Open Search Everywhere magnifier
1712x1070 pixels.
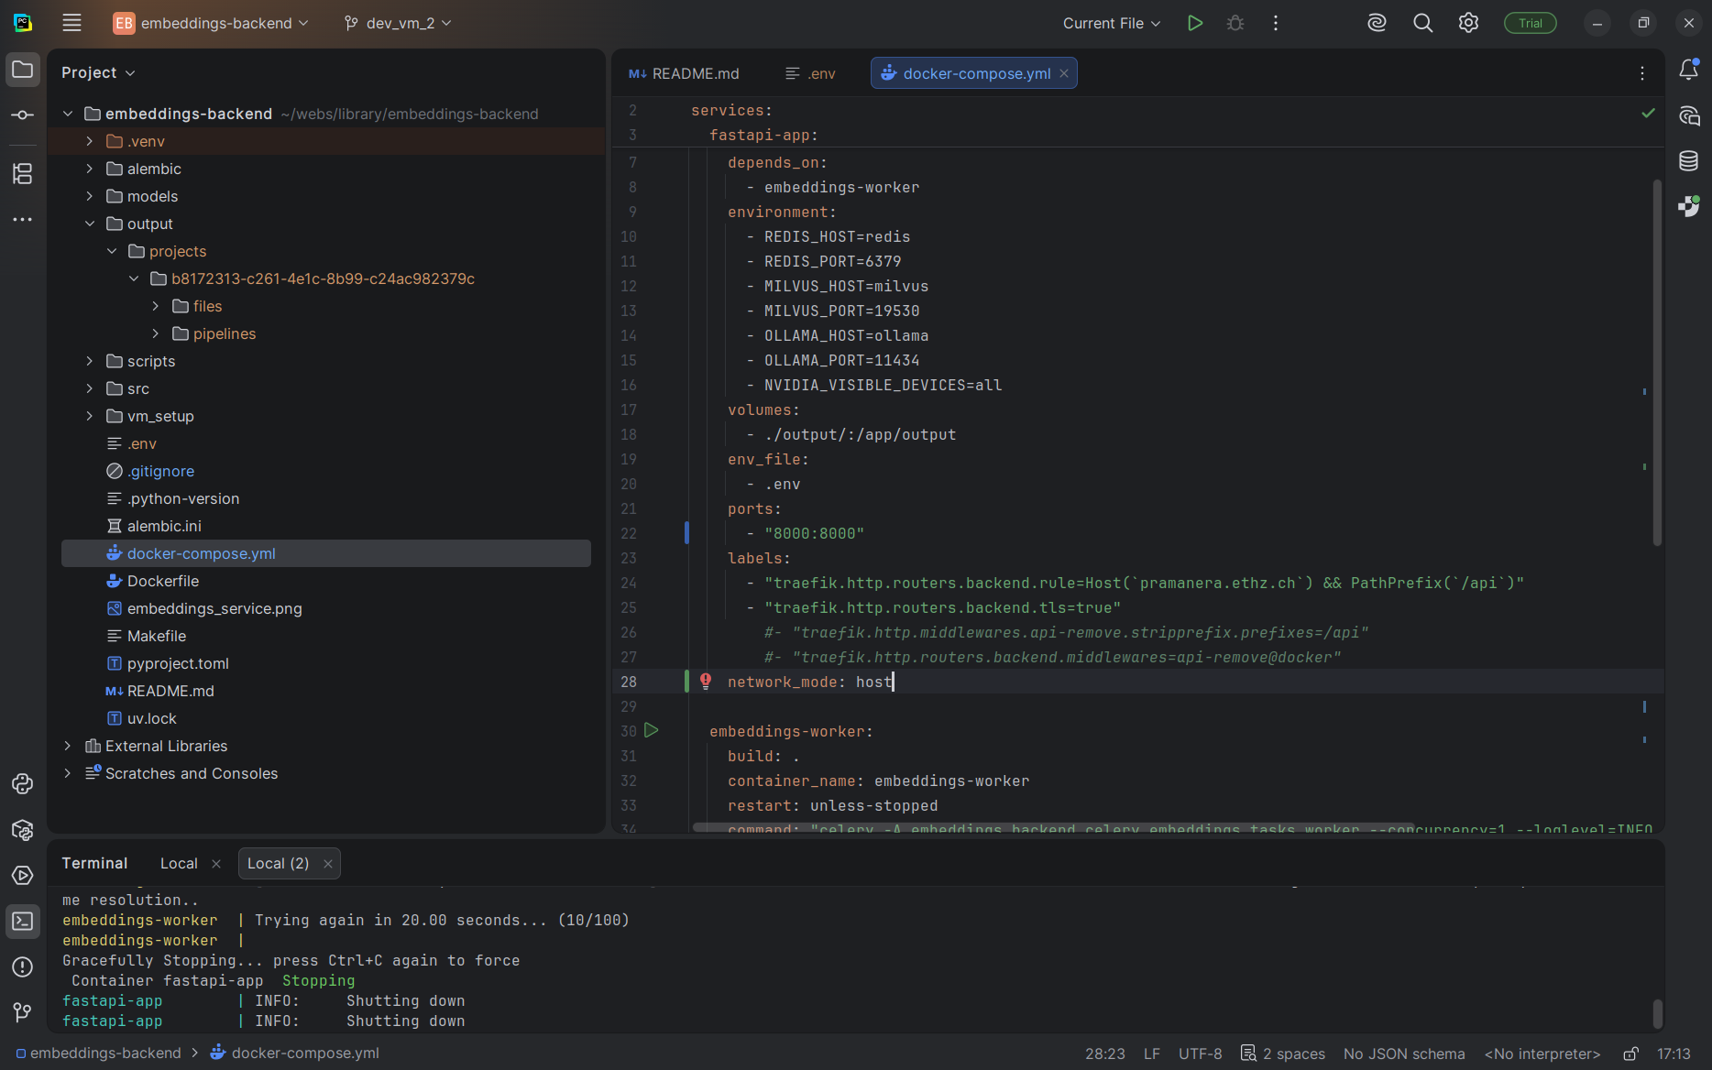pos(1422,23)
